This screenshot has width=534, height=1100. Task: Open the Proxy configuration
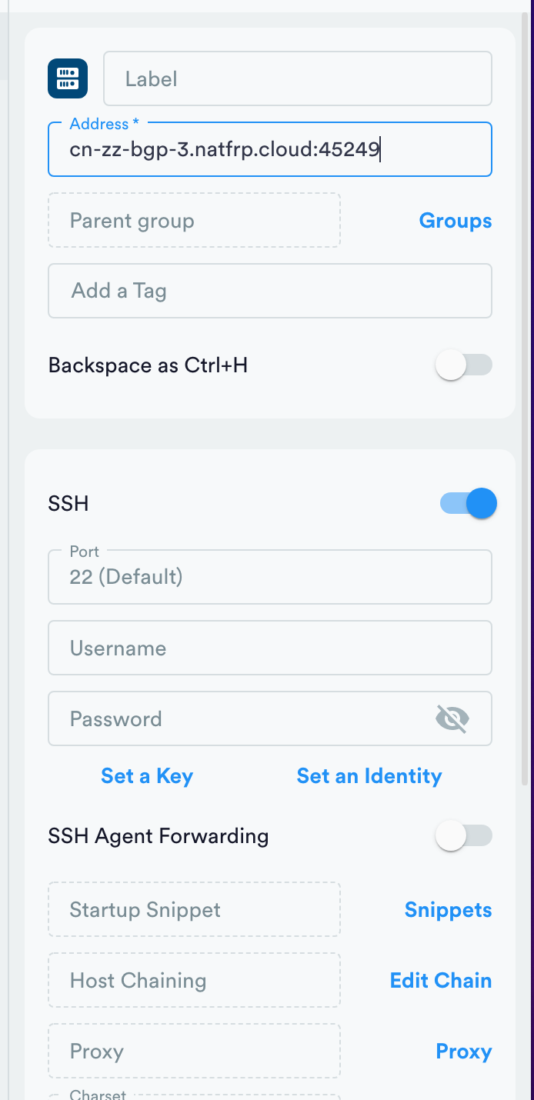pyautogui.click(x=463, y=1051)
